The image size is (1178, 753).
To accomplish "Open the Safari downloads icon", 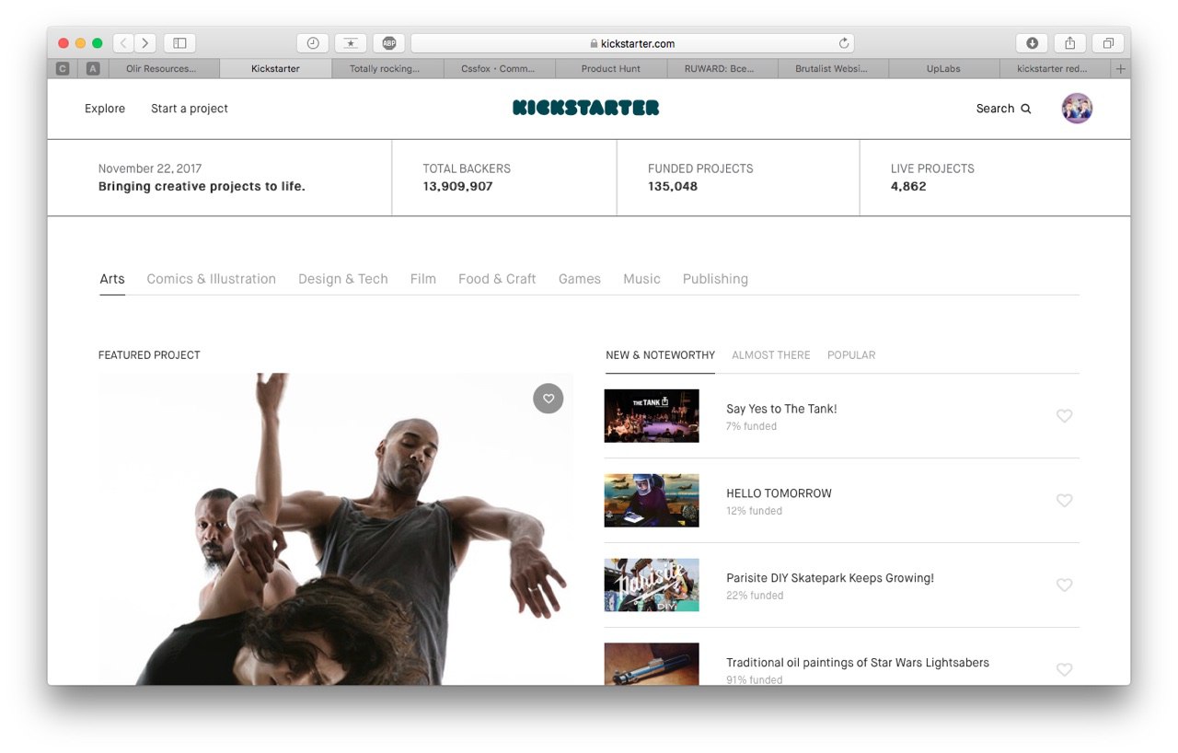I will click(x=1032, y=43).
